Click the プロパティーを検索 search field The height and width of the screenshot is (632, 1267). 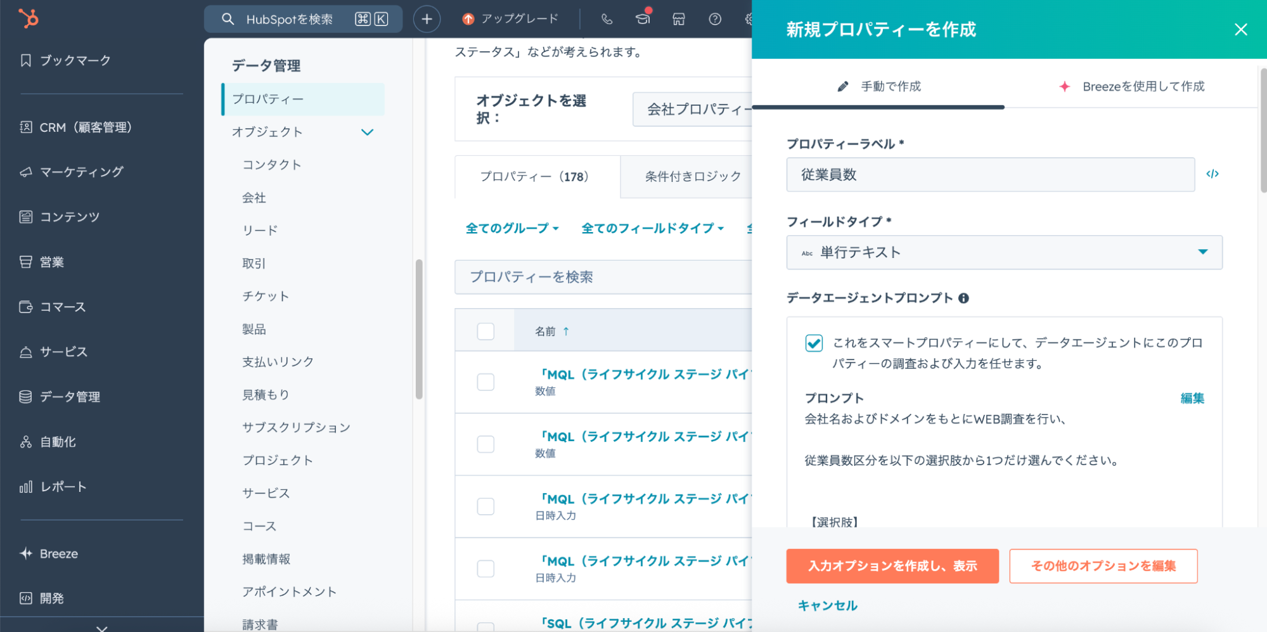(x=602, y=277)
